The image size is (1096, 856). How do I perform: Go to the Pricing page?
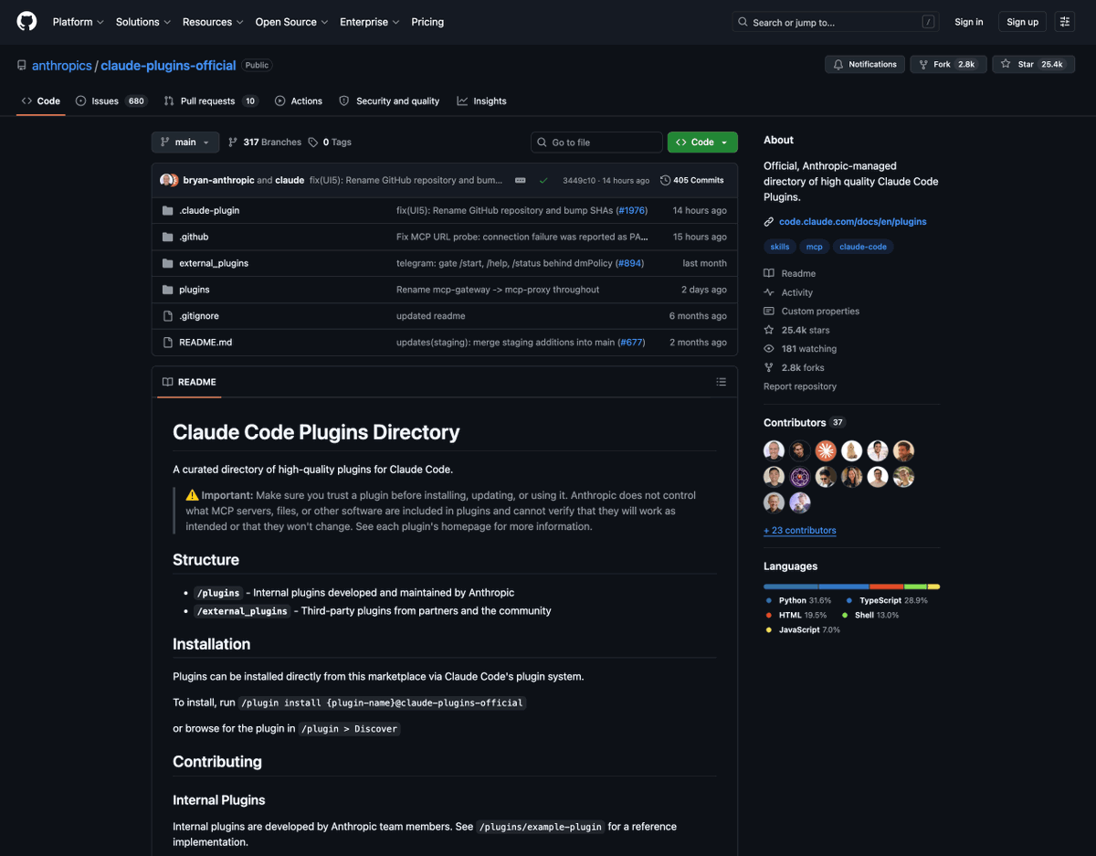[x=427, y=22]
